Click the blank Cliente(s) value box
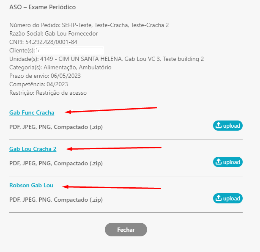 coord(70,50)
